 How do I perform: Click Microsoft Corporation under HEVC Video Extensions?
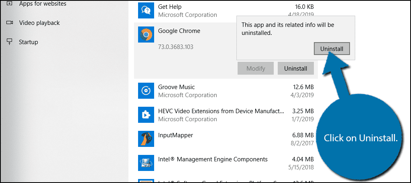(187, 119)
